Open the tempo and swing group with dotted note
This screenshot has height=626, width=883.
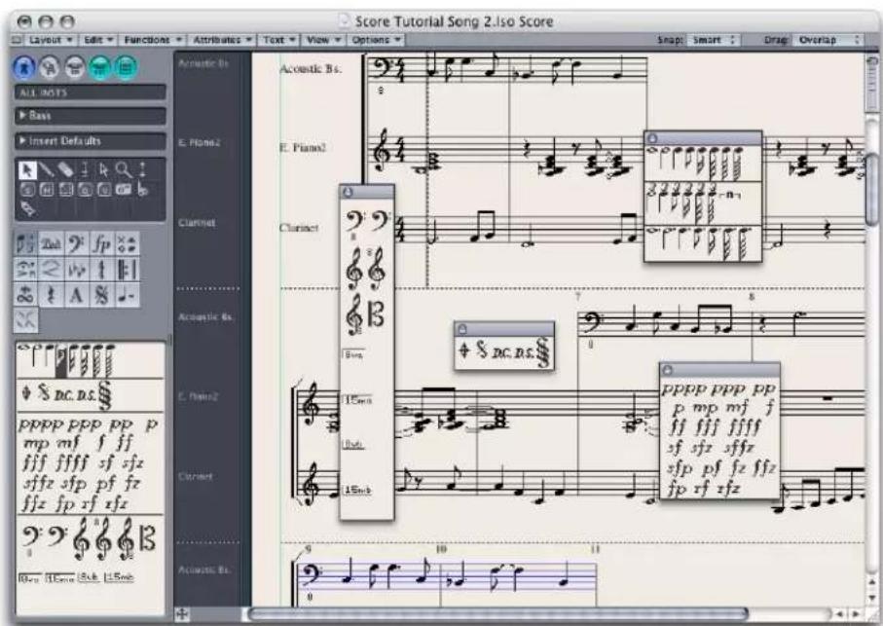(x=127, y=294)
